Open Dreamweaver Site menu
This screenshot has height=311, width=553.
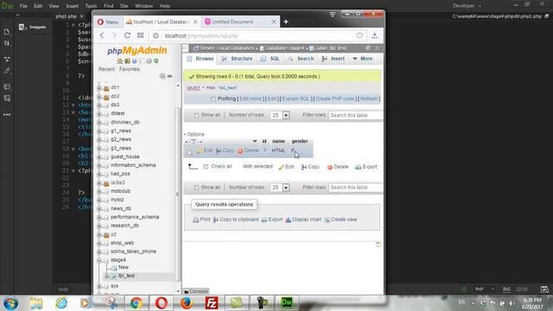tap(124, 6)
